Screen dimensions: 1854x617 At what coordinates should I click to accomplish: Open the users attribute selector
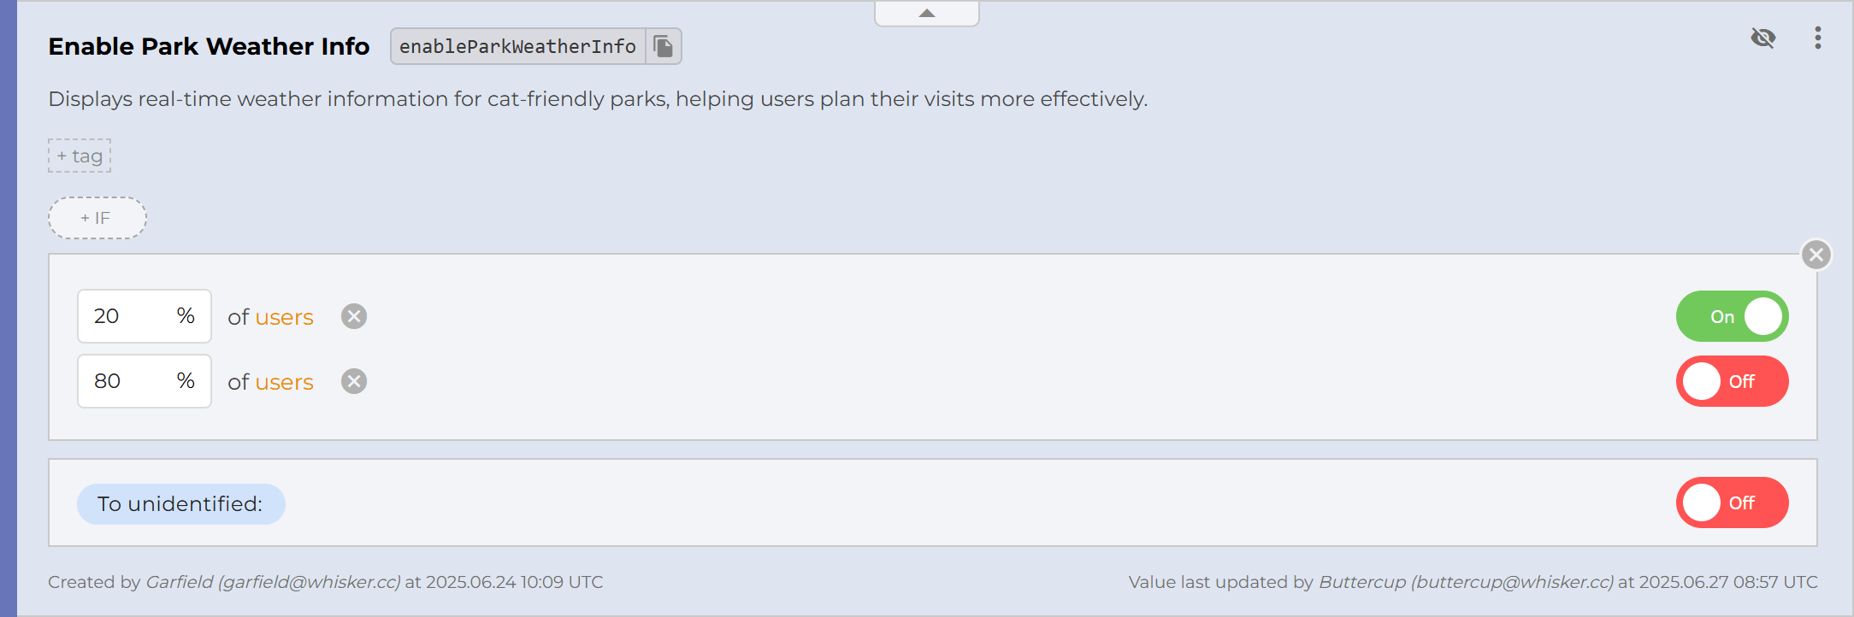(x=284, y=317)
